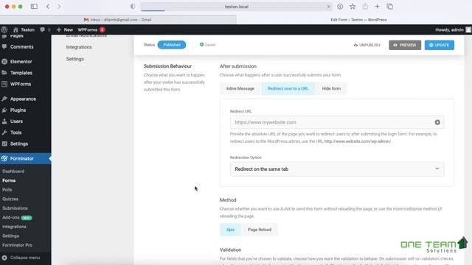This screenshot has width=472, height=265.
Task: Click Howdy, admin account menu
Action: coord(453,29)
